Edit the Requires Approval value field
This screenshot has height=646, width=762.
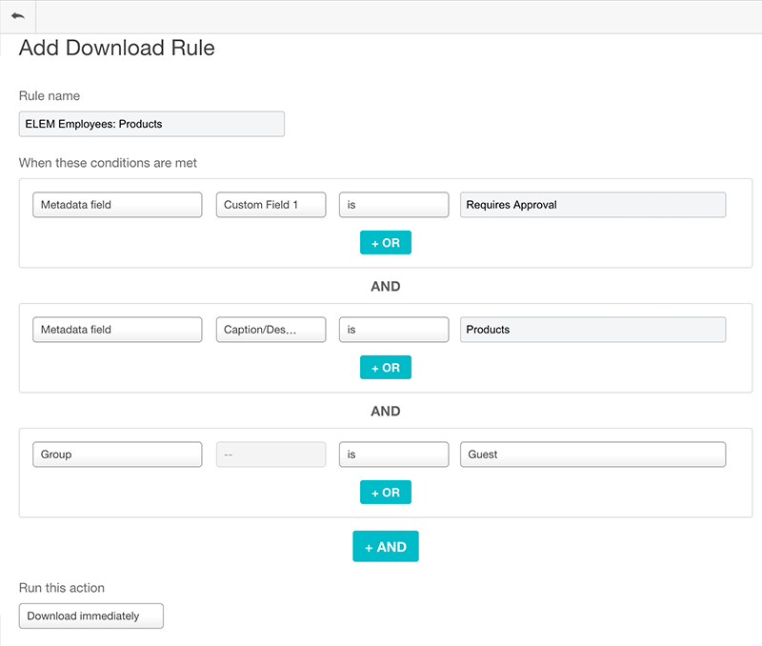[592, 205]
